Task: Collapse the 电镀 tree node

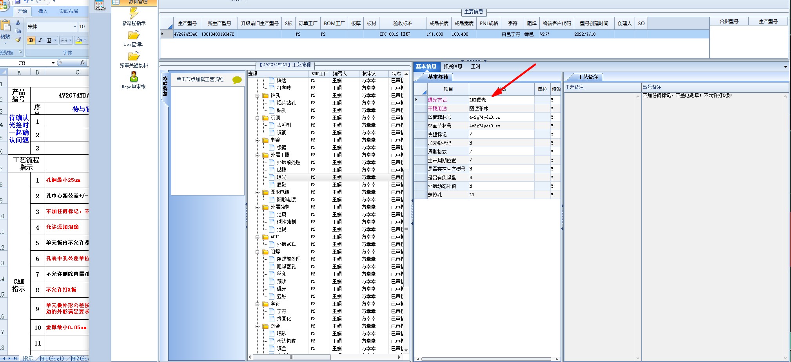Action: pos(258,140)
